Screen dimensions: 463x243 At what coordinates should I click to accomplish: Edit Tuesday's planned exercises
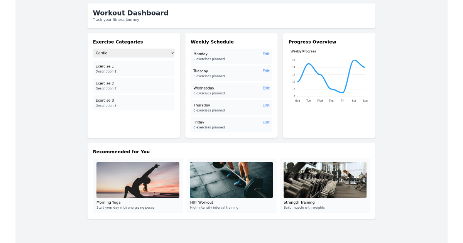coord(266,71)
